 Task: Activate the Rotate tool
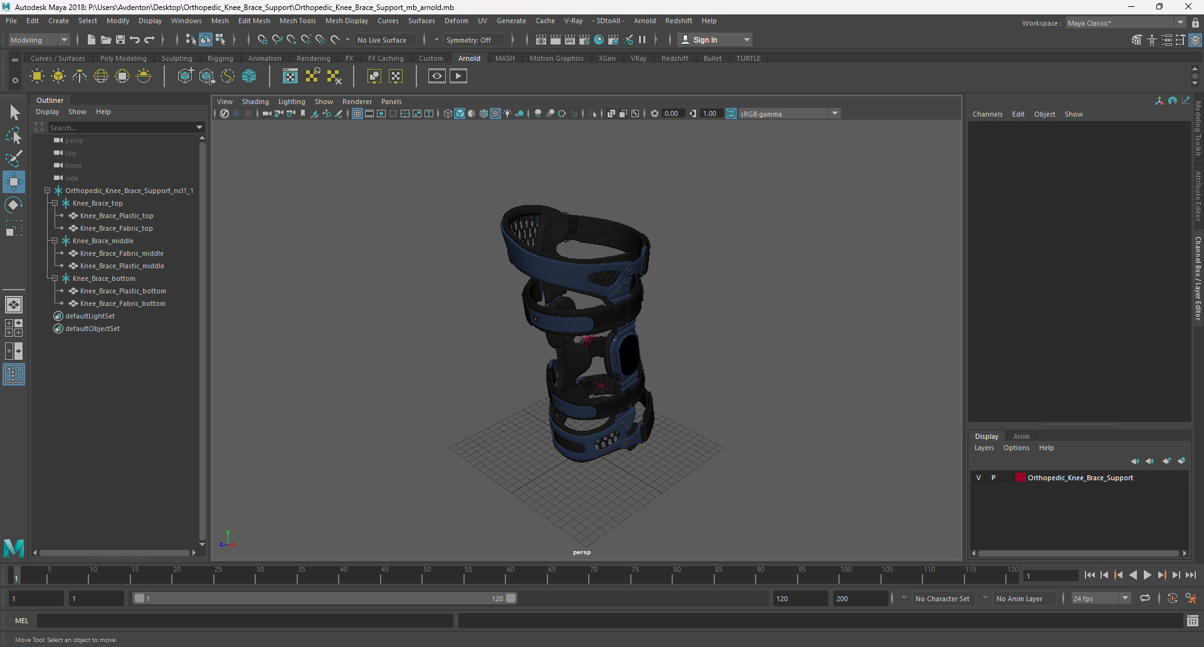[x=14, y=205]
